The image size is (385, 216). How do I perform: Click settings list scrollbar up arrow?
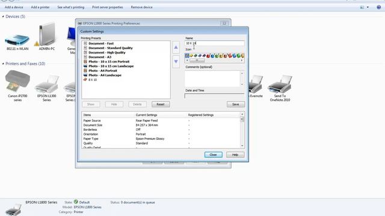click(x=242, y=114)
